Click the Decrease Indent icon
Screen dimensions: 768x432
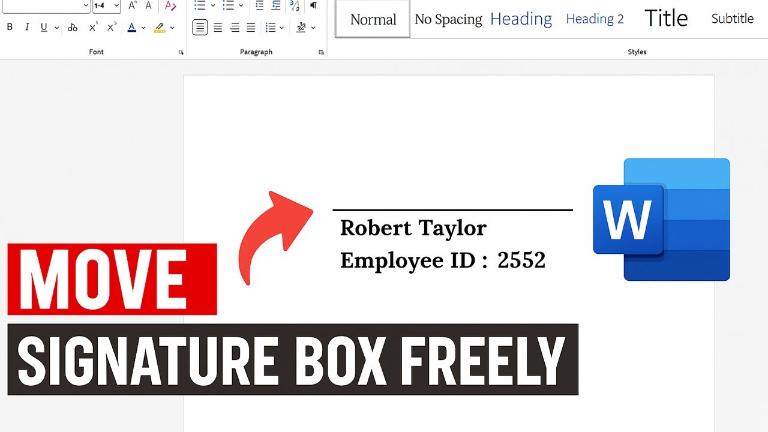(259, 5)
